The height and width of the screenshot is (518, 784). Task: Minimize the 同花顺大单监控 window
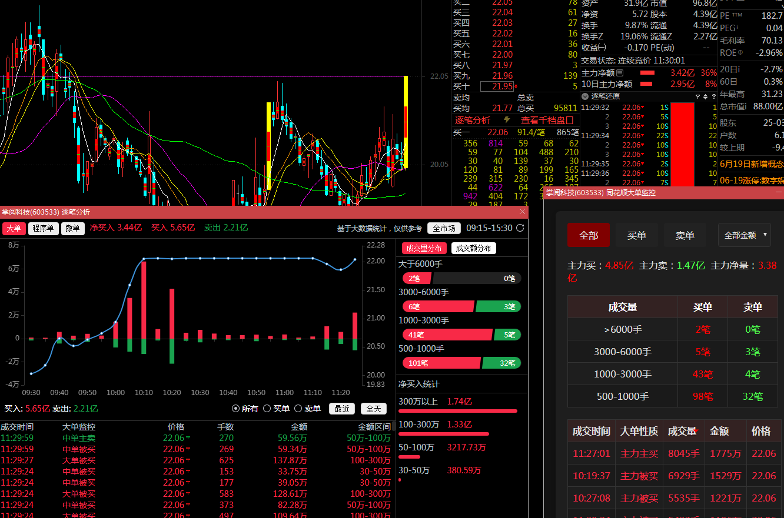[x=779, y=192]
